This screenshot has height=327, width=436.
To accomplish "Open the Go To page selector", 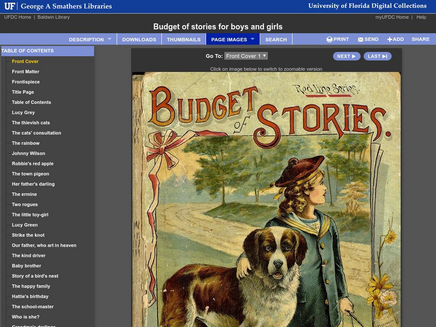I will point(246,56).
